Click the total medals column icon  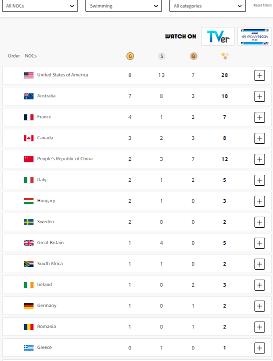tap(225, 56)
